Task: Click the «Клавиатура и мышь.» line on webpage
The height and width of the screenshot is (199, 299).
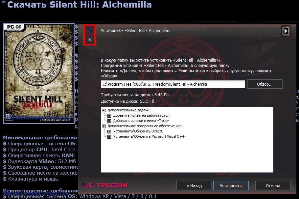Action: pyautogui.click(x=31, y=179)
